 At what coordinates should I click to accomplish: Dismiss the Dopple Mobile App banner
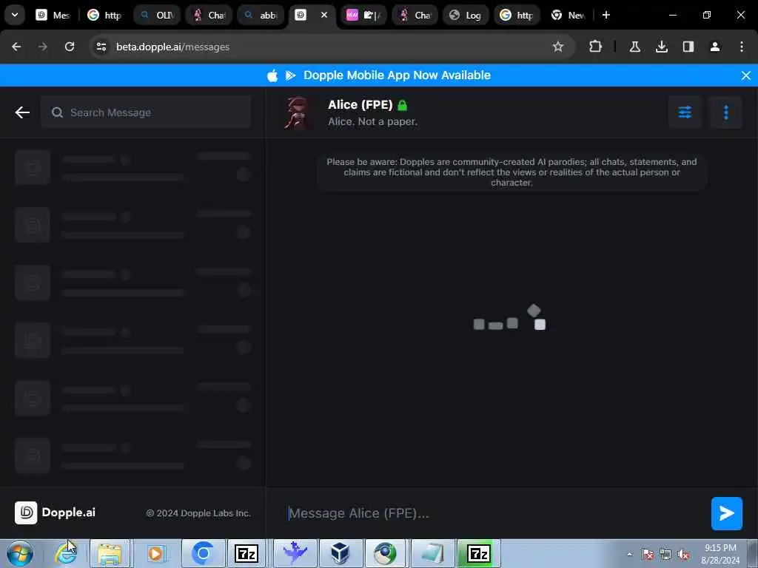(x=746, y=75)
